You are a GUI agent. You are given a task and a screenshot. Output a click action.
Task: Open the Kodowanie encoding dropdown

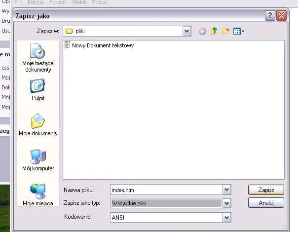[226, 217]
